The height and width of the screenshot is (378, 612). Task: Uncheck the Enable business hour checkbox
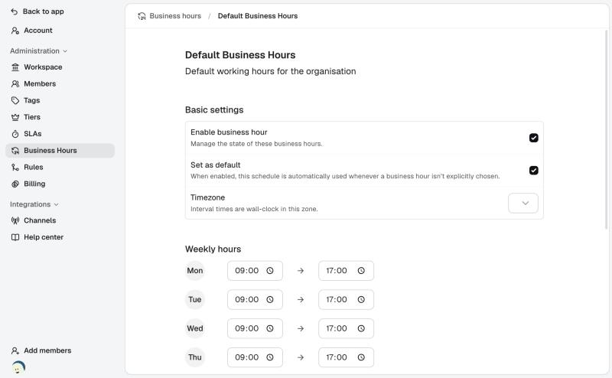tap(533, 138)
